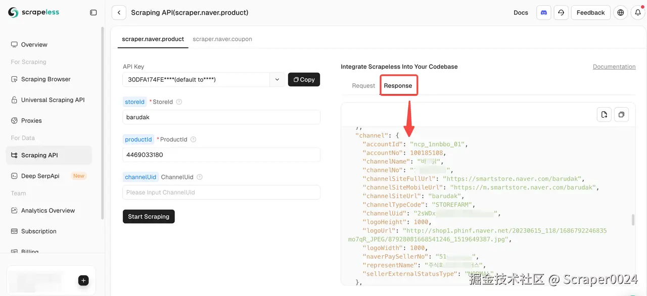Select the Request tab
The height and width of the screenshot is (296, 647).
coord(363,86)
